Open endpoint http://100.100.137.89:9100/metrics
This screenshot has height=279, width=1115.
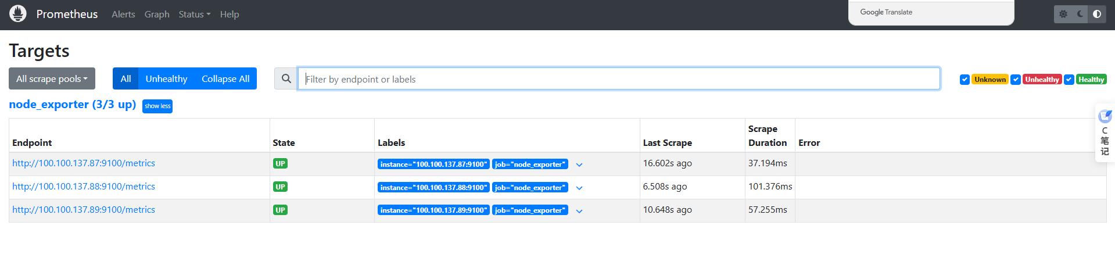click(84, 210)
